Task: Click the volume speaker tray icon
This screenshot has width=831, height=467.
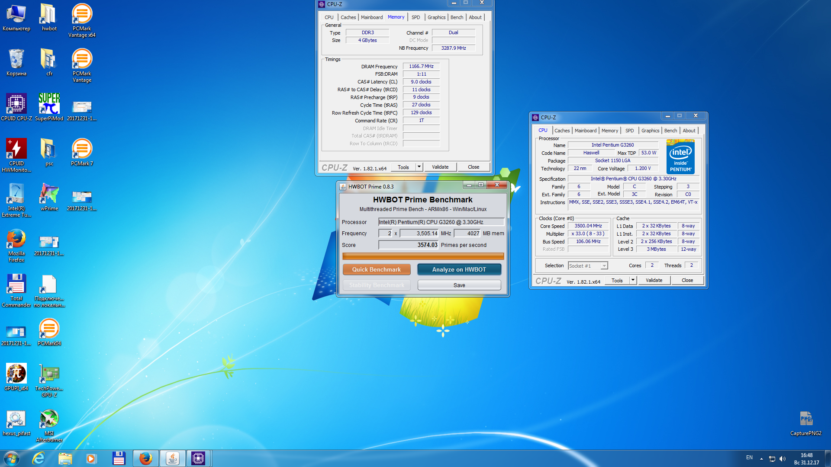Action: pyautogui.click(x=783, y=459)
